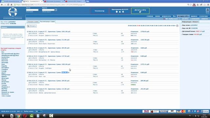This screenshot has width=210, height=118.
Task: Bookmark page with the star icon
Action: tap(191, 5)
